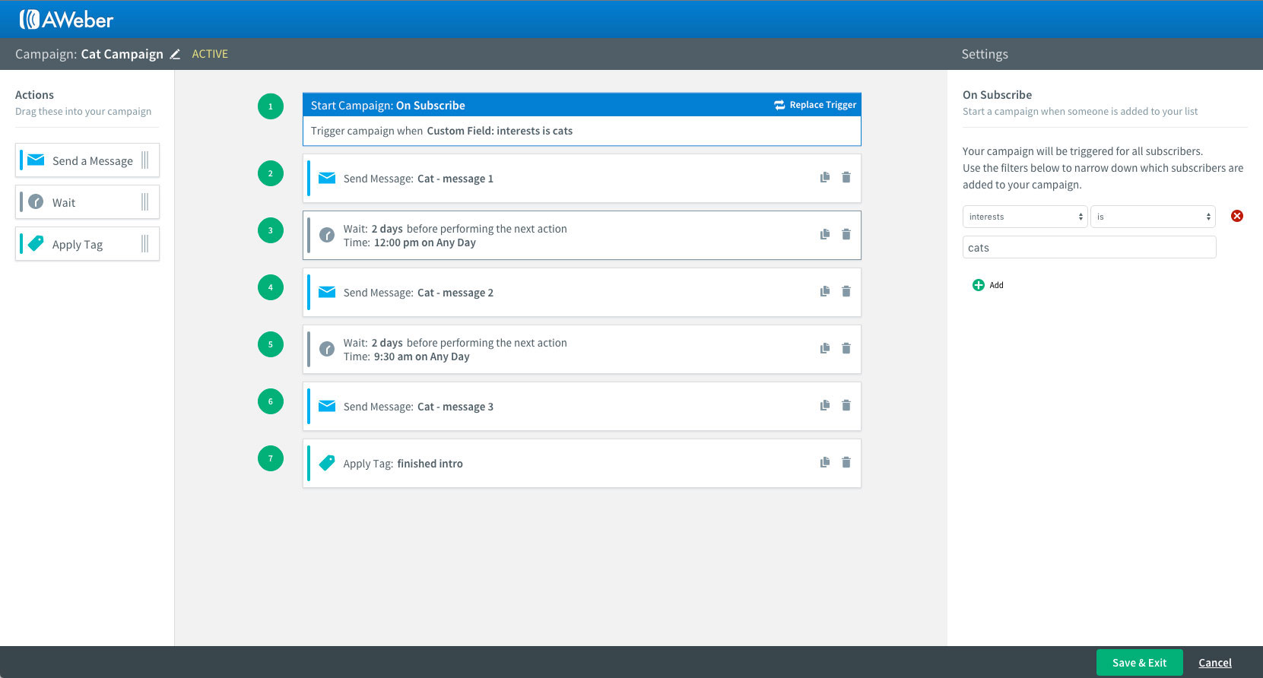Image resolution: width=1263 pixels, height=678 pixels.
Task: Select the Wait action block
Action: pos(87,202)
